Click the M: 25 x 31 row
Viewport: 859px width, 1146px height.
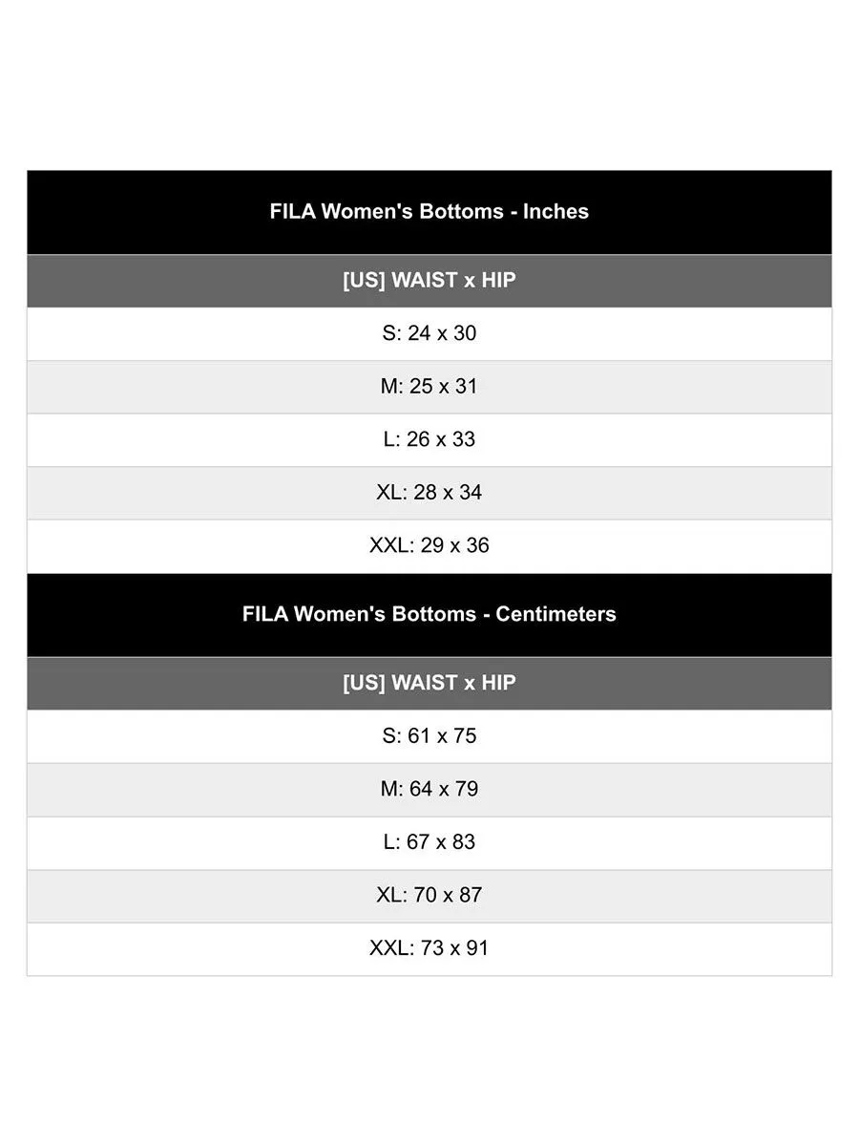(429, 387)
